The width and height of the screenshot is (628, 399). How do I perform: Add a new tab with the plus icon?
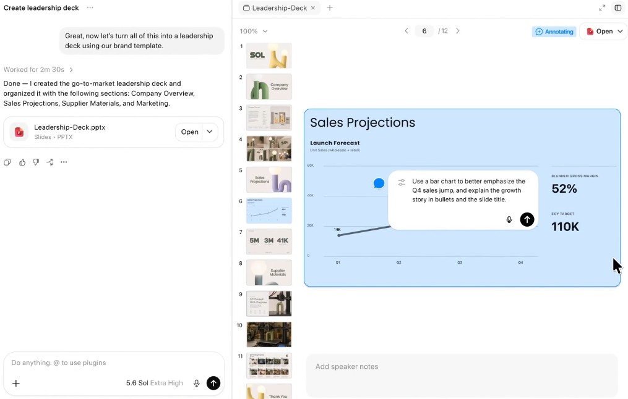[x=330, y=7]
